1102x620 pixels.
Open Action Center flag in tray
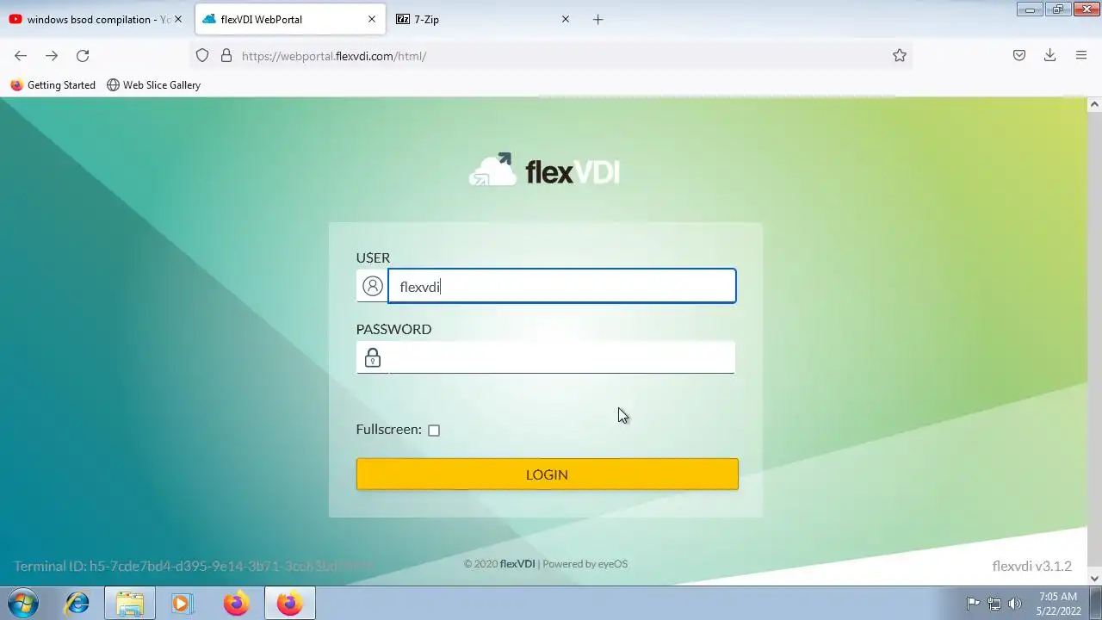tap(974, 603)
